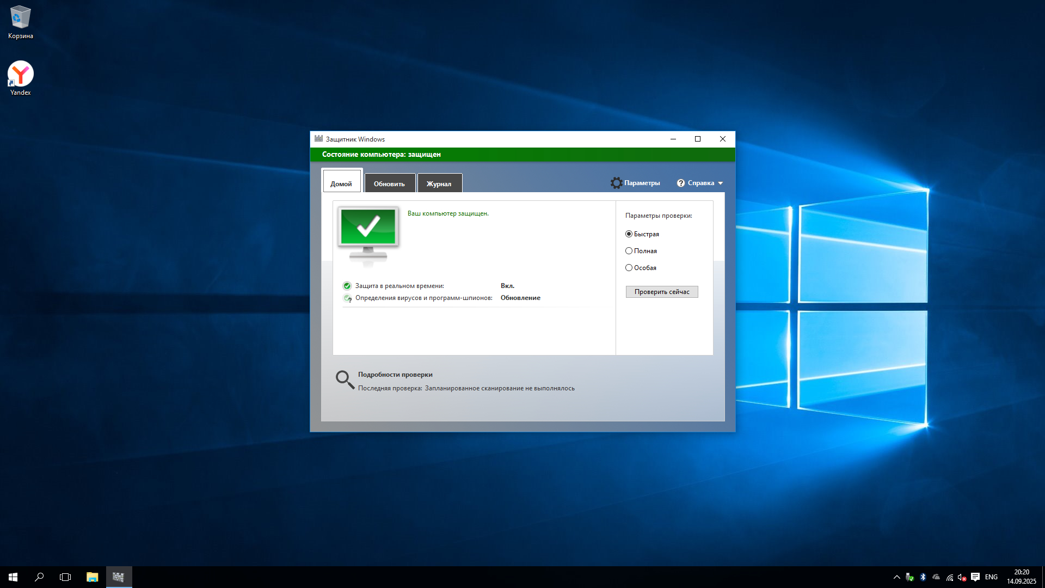This screenshot has height=588, width=1045.
Task: Select the Быстрая scan option
Action: click(629, 234)
